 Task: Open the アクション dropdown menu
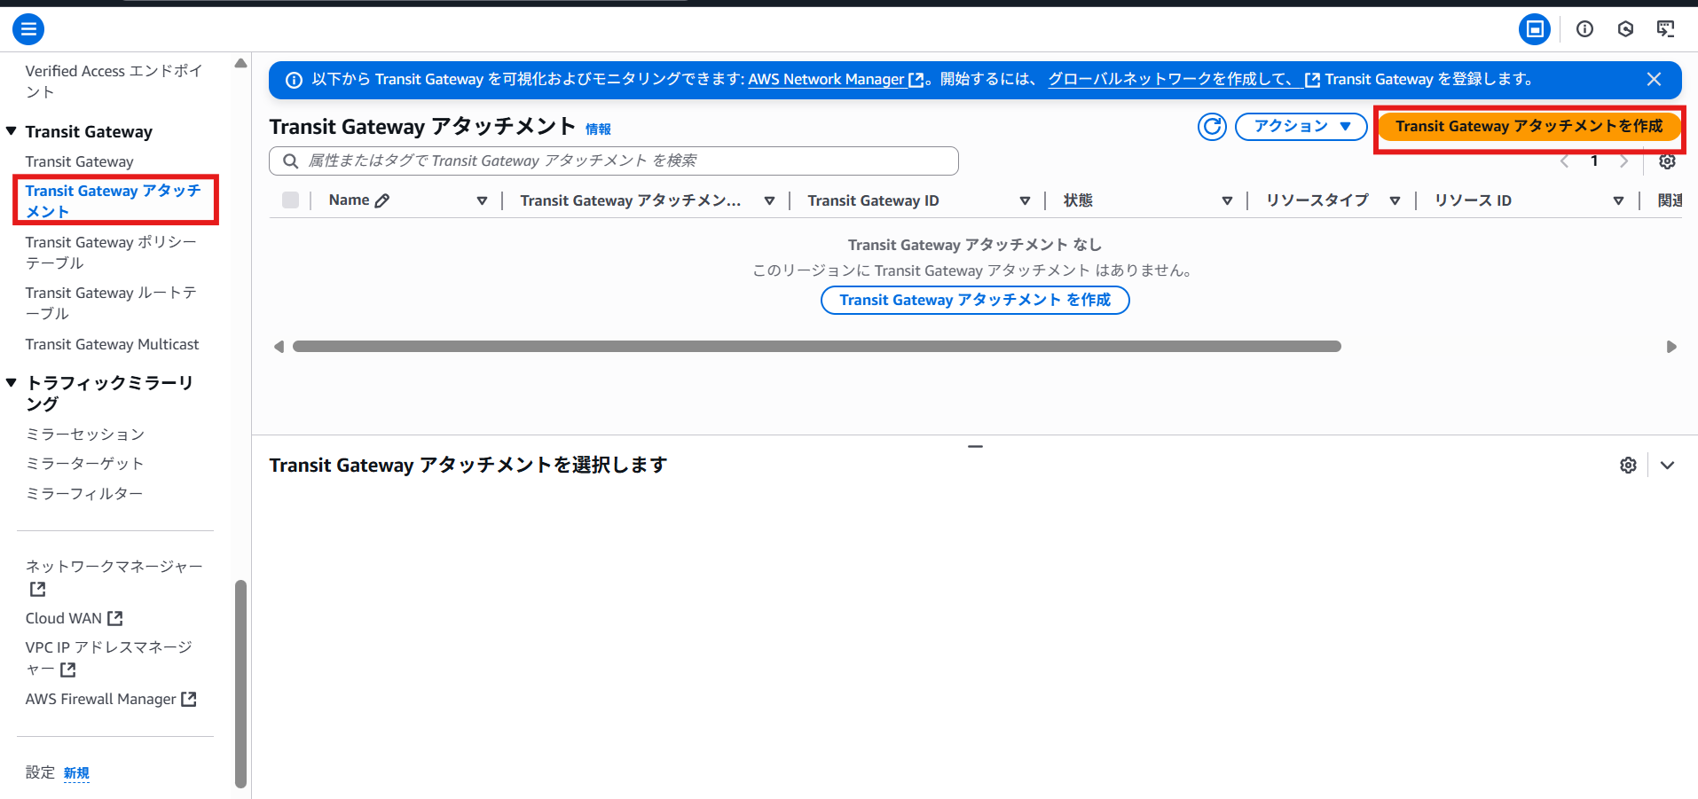(1301, 126)
